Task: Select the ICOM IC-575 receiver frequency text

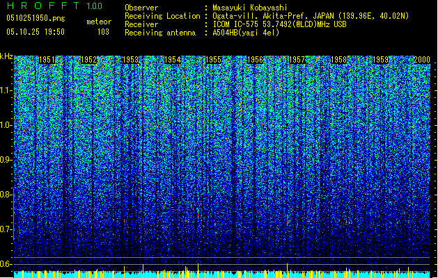Action: (x=279, y=24)
